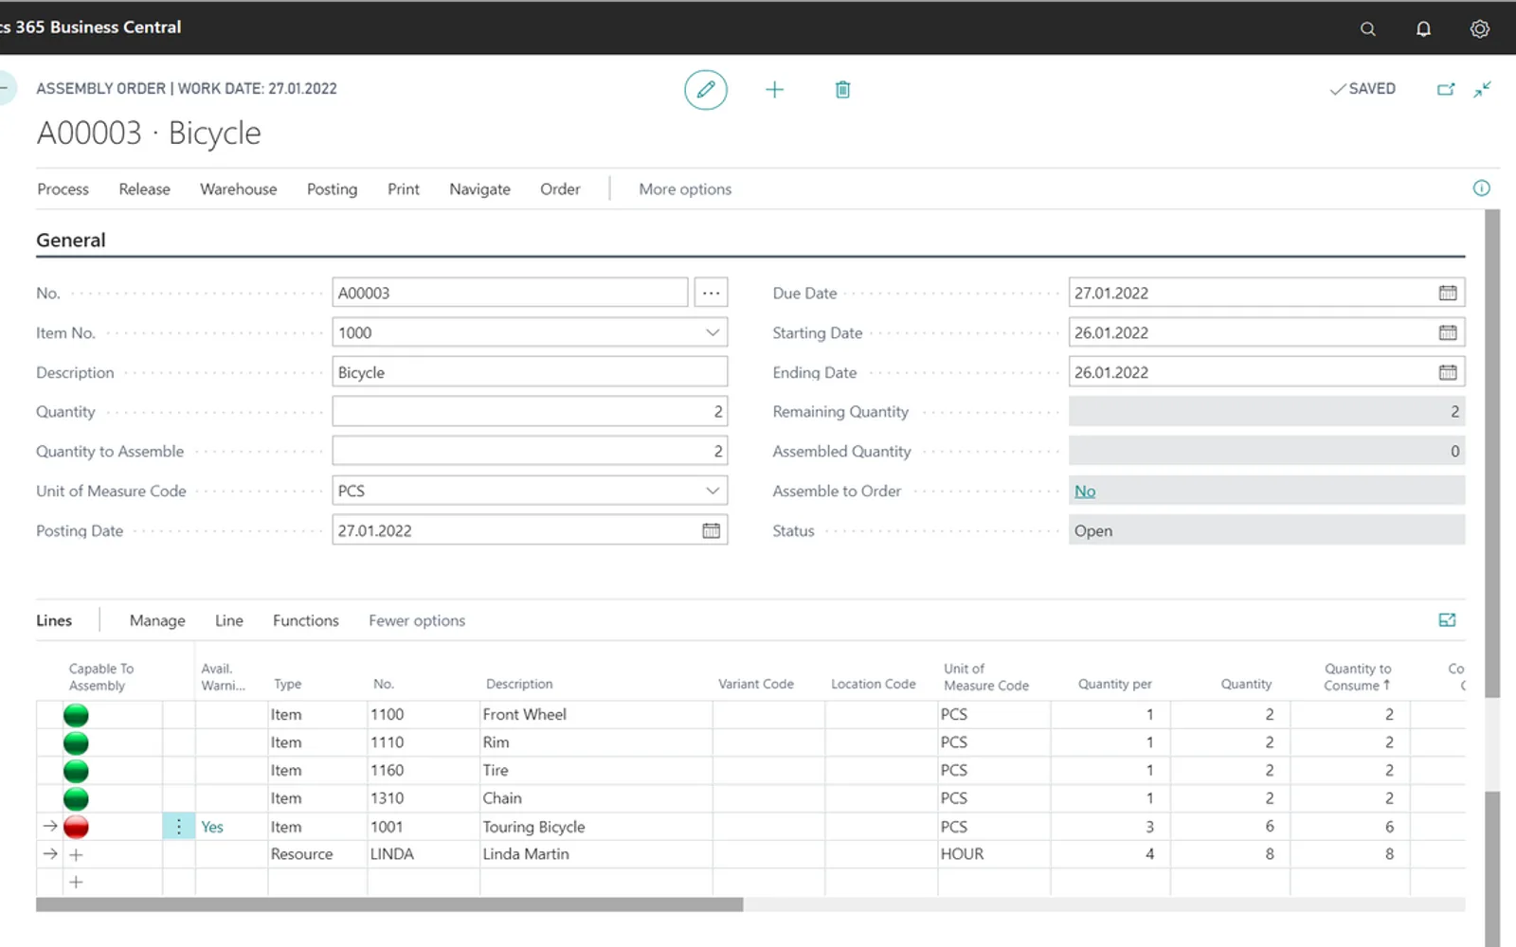Open Assemble to Order 'No' link
The image size is (1516, 947).
pos(1085,491)
